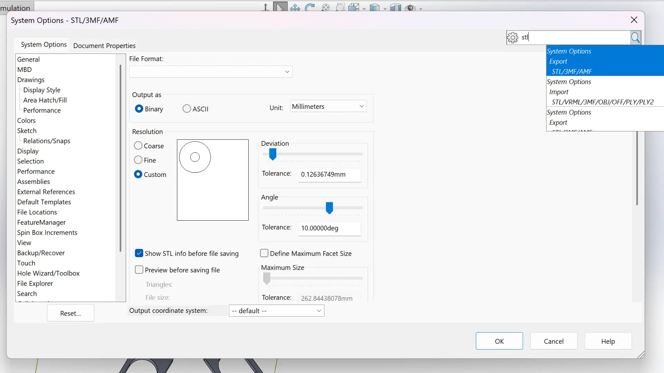Open the View Orientation cube icon
Image resolution: width=664 pixels, height=373 pixels.
(x=353, y=7)
